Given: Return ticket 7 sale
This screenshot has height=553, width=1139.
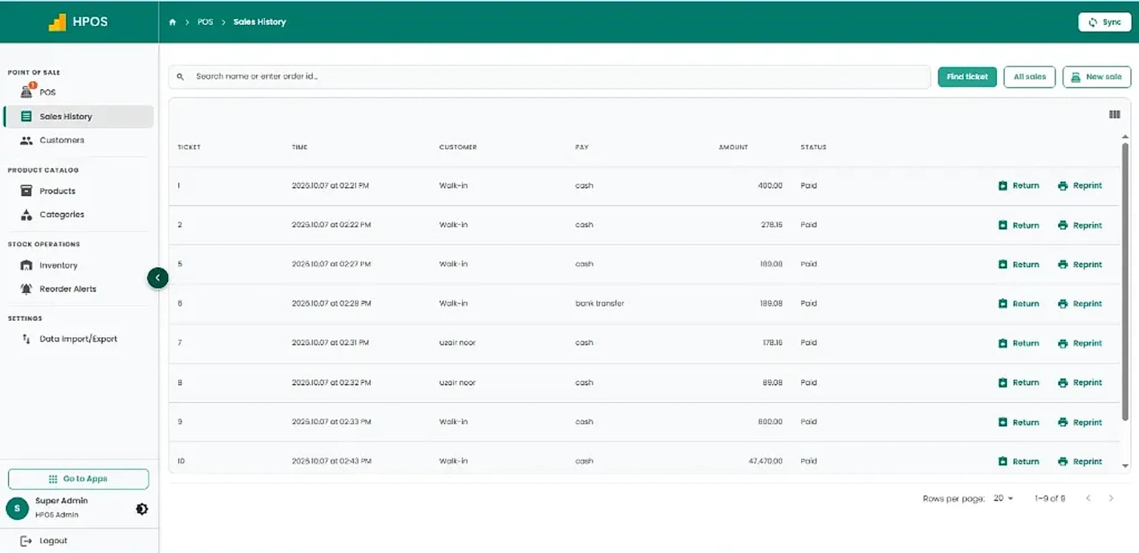Looking at the screenshot, I should pos(1019,344).
